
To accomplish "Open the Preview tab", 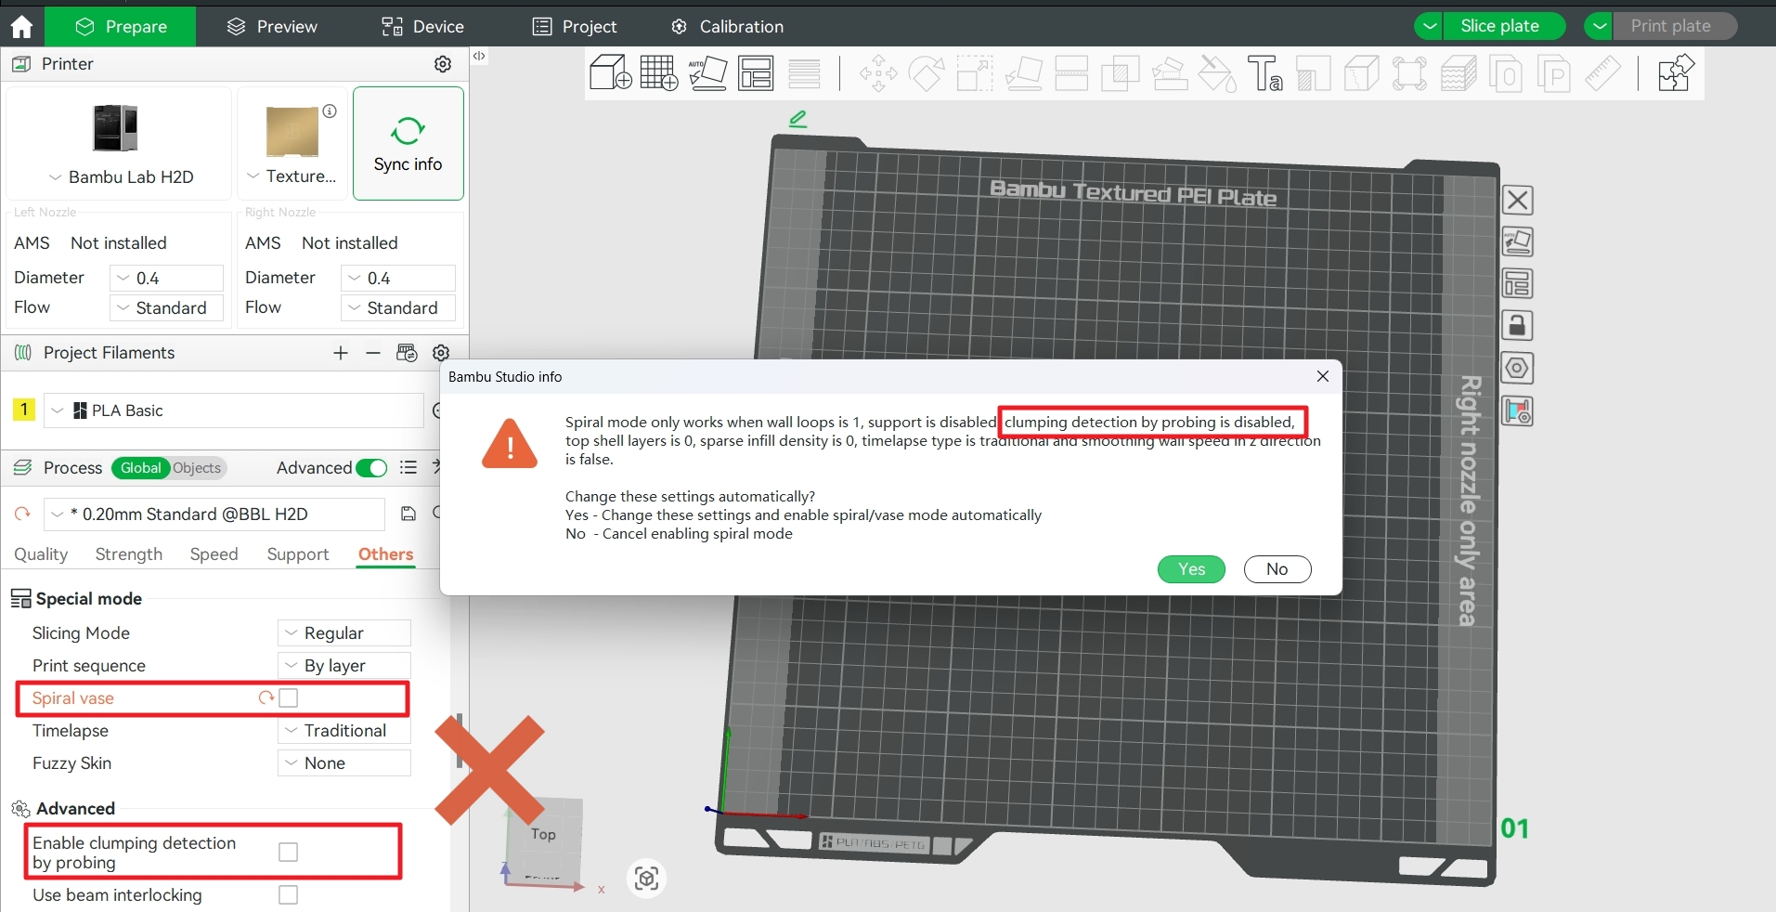I will click(272, 27).
